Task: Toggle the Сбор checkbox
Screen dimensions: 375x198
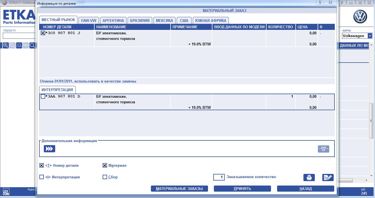Action: (105, 177)
